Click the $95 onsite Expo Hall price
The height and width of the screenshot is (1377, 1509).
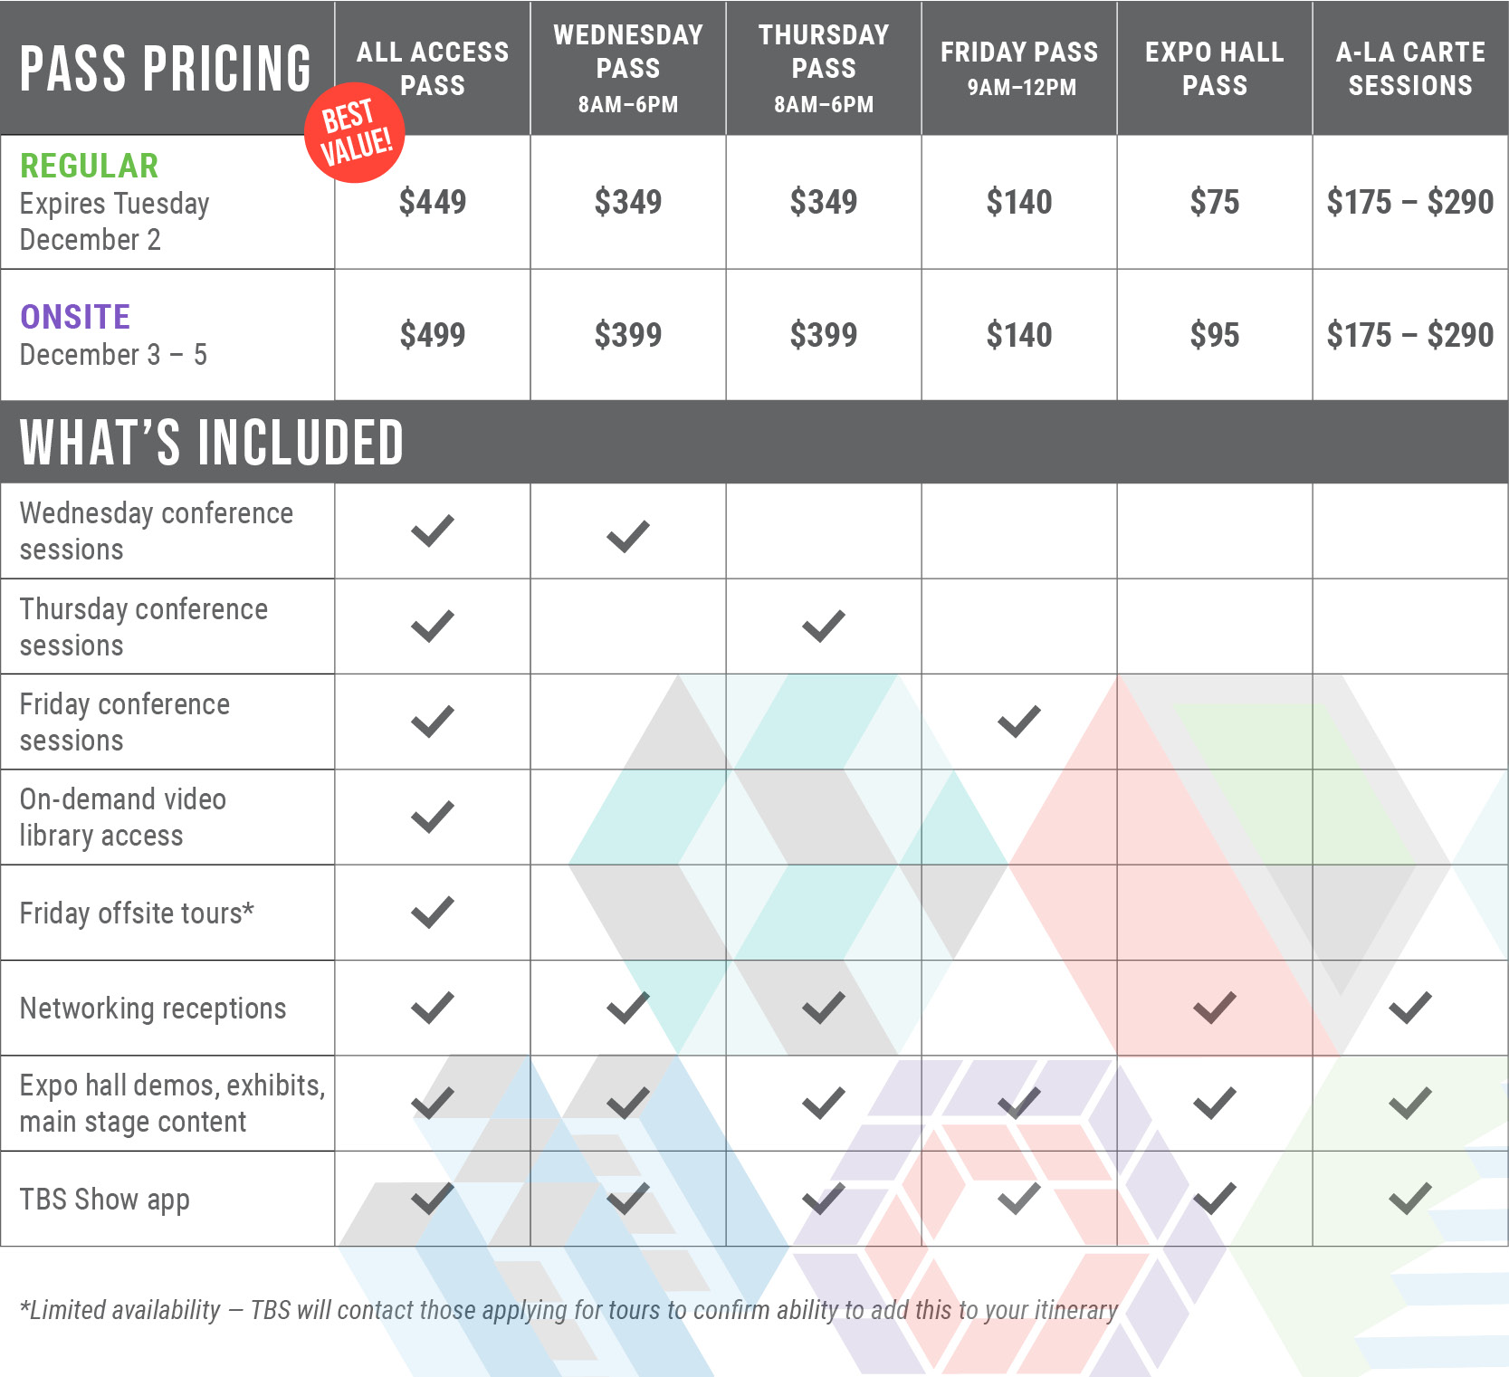tap(1215, 335)
